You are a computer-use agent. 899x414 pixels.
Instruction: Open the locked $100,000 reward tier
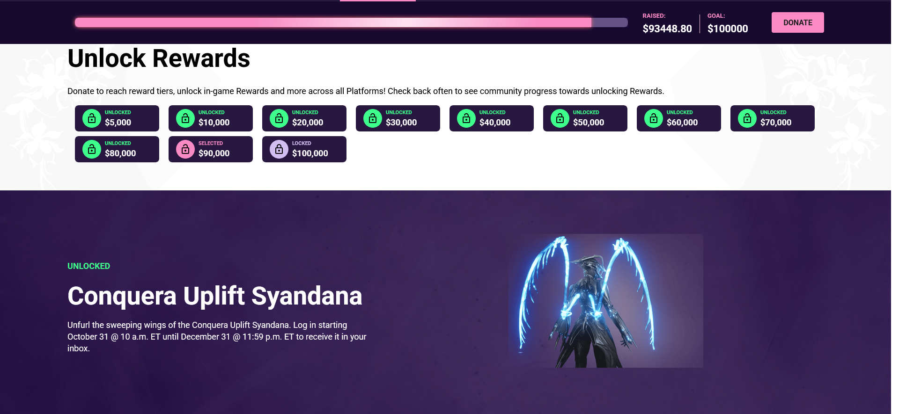(x=304, y=149)
